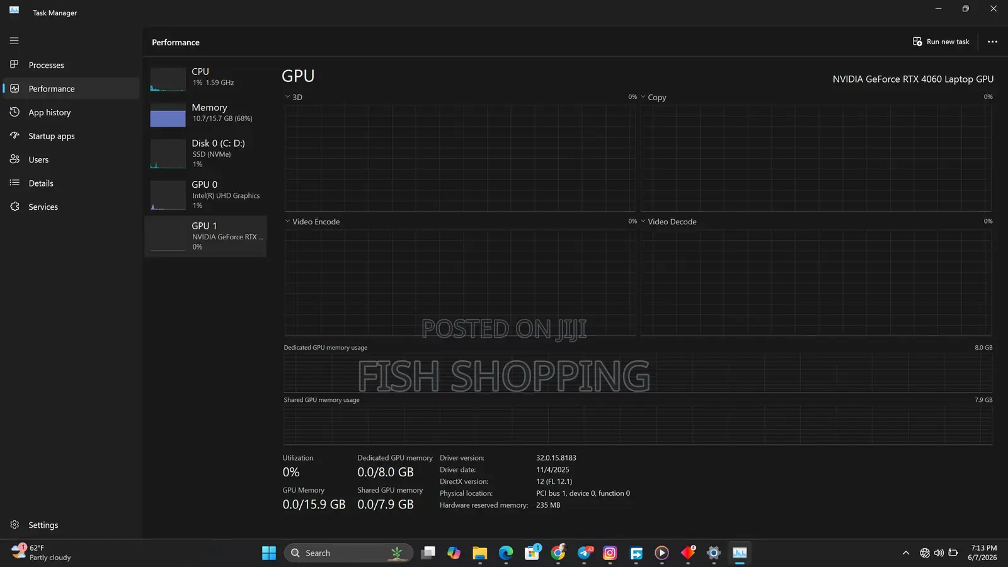The height and width of the screenshot is (567, 1008).
Task: Click the driver version 32.0.15.8183
Action: [x=556, y=458]
